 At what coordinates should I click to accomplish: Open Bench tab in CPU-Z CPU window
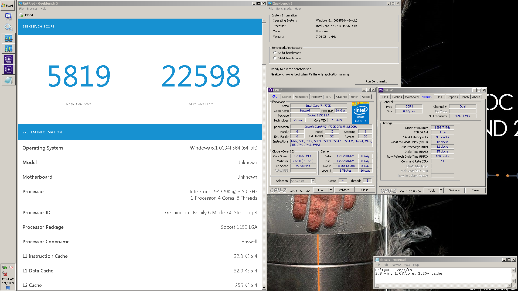tap(354, 97)
